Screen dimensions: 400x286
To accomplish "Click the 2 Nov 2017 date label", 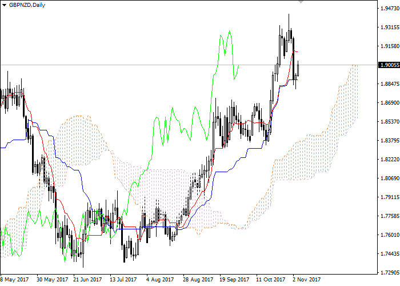I will 307,280.
